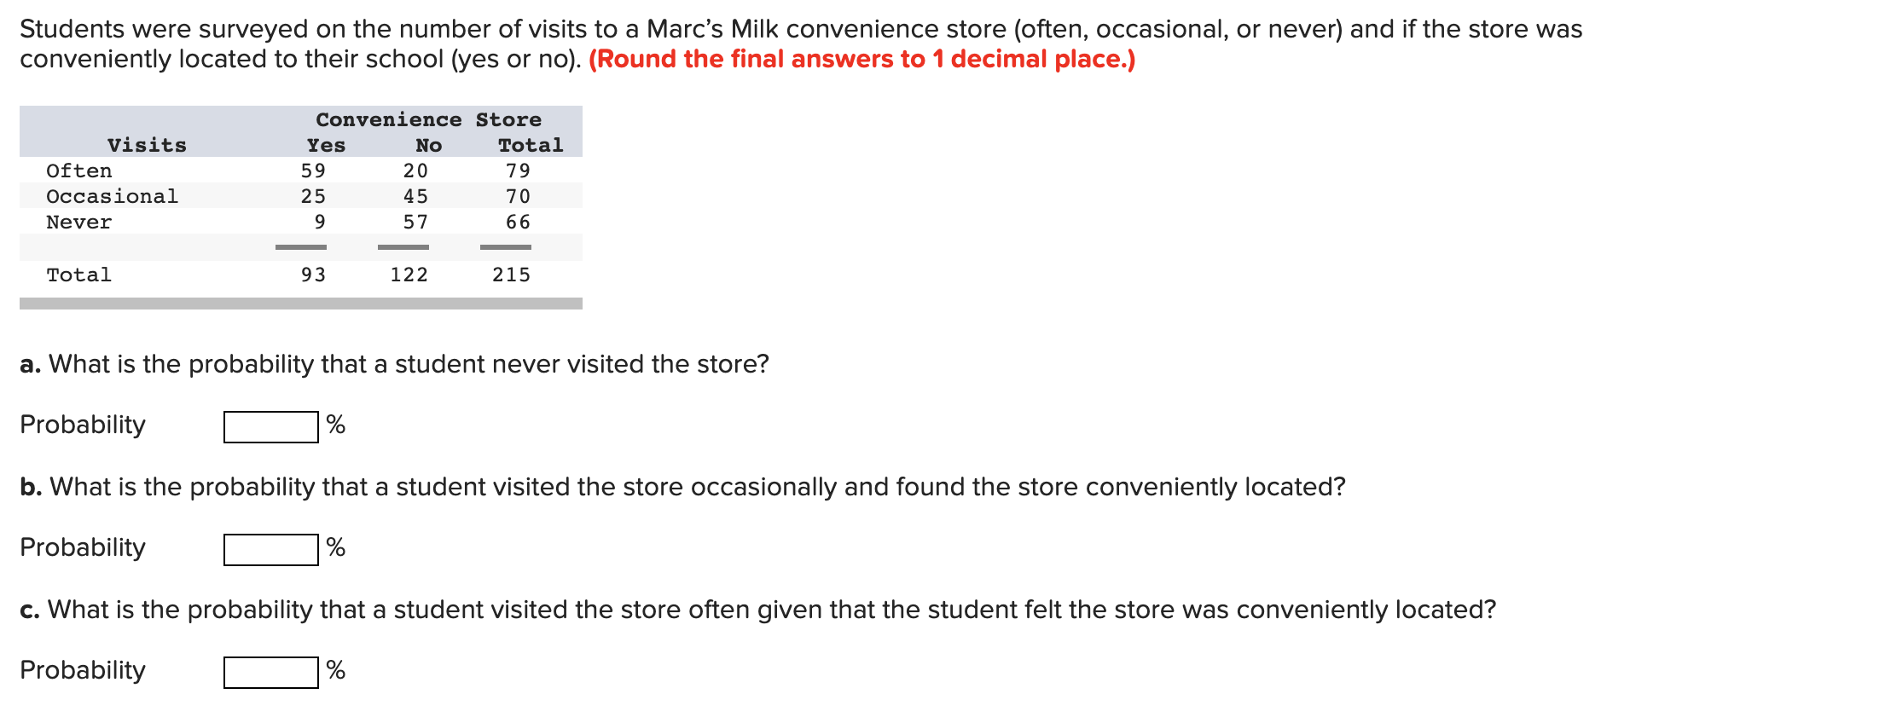This screenshot has width=1897, height=723.
Task: Click the Probability input box for question c
Action: [270, 672]
